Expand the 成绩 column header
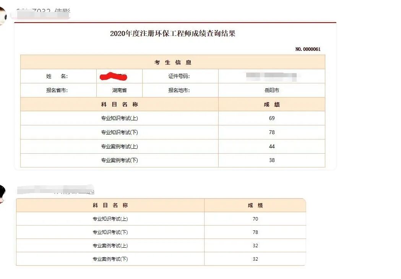 (271, 104)
